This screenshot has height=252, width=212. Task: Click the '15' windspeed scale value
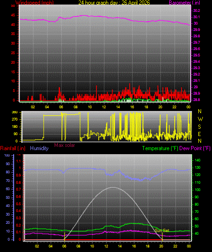point(13,72)
